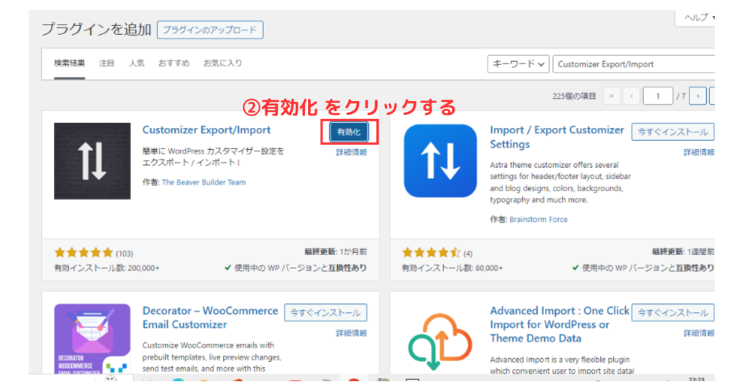Image resolution: width=744 pixels, height=391 pixels.
Task: Open the Advanced Import cloud icon
Action: [x=440, y=341]
